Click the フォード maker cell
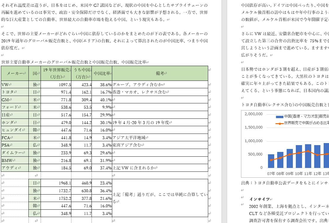 point(15,107)
